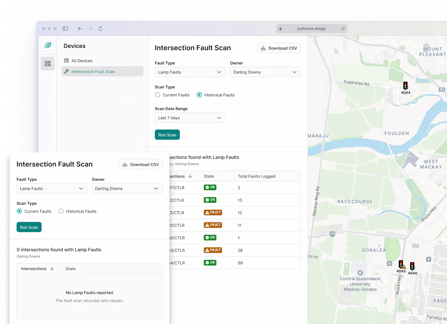Click the RACECOURSE label on map

355,202
